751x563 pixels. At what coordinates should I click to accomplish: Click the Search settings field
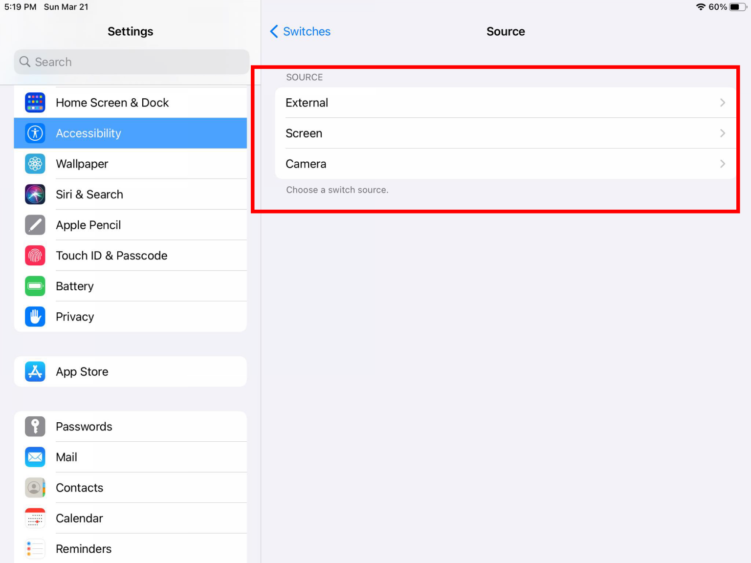tap(131, 62)
